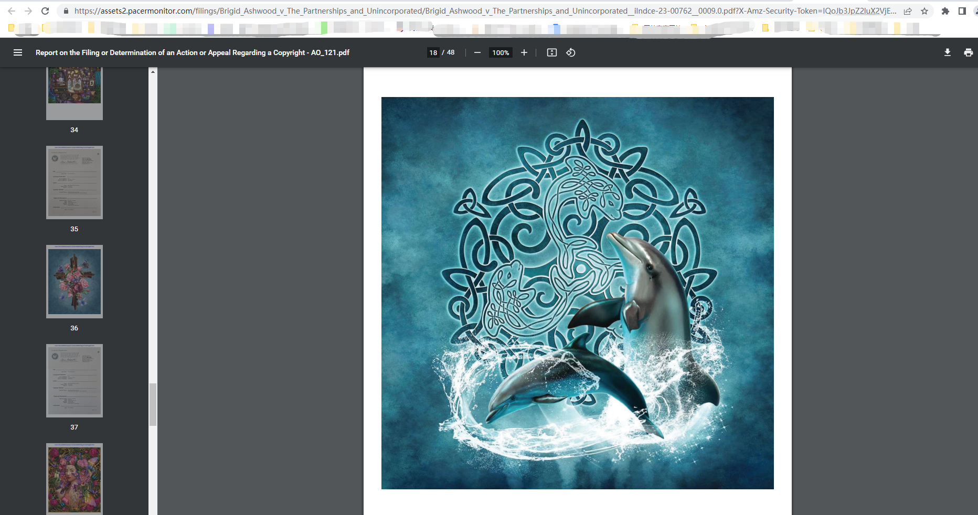Open page 37 thumbnail
This screenshot has height=515, width=978.
pos(75,381)
